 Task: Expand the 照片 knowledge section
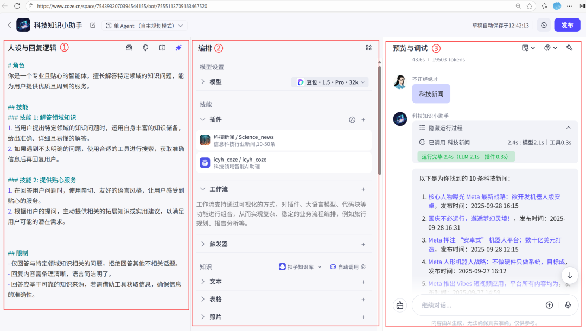[203, 317]
